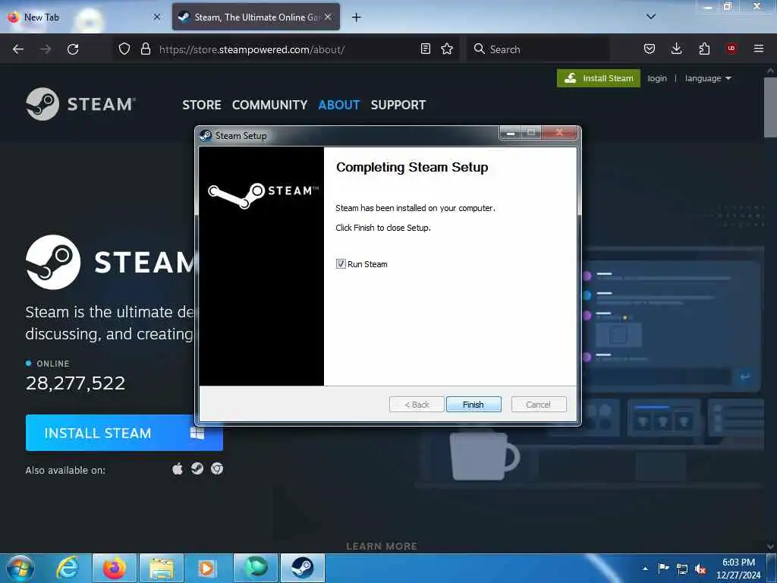Open the ABOUT menu item
Viewport: 777px width, 583px height.
coord(339,105)
